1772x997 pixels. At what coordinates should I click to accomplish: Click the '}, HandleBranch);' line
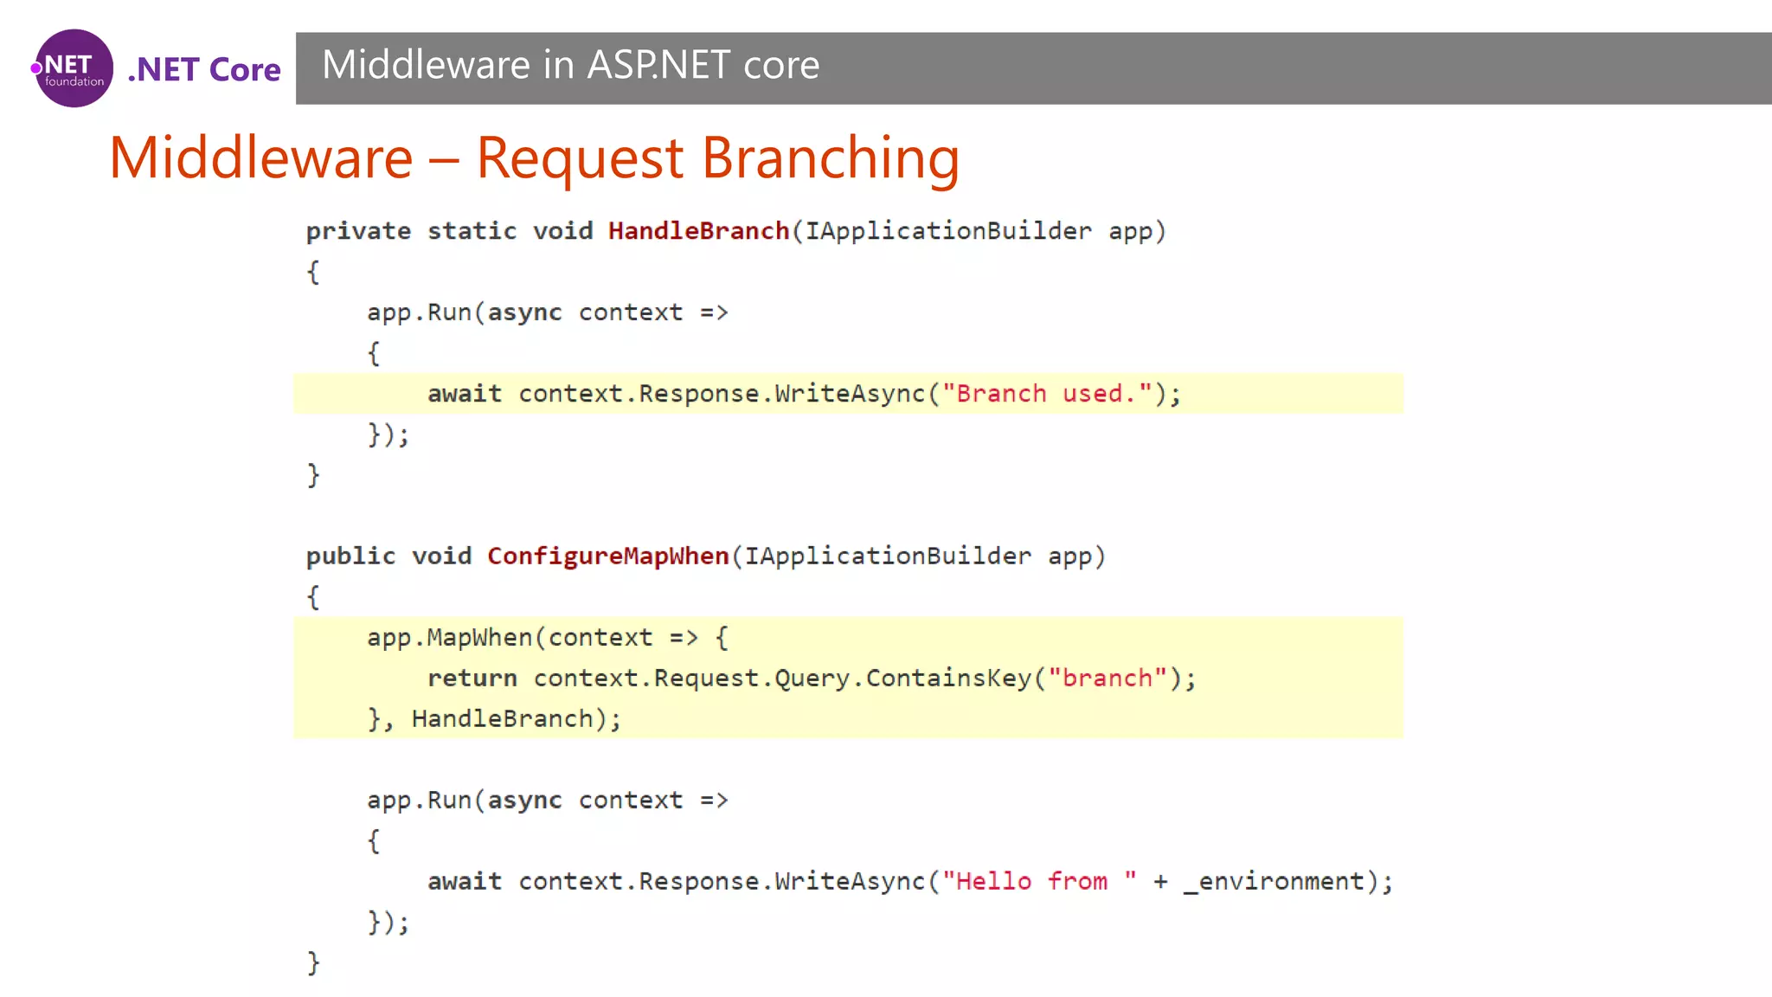494,718
